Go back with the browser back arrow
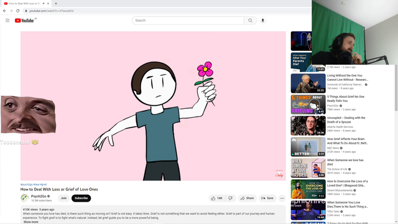Viewport: 398px width, 224px height. (x=4, y=11)
